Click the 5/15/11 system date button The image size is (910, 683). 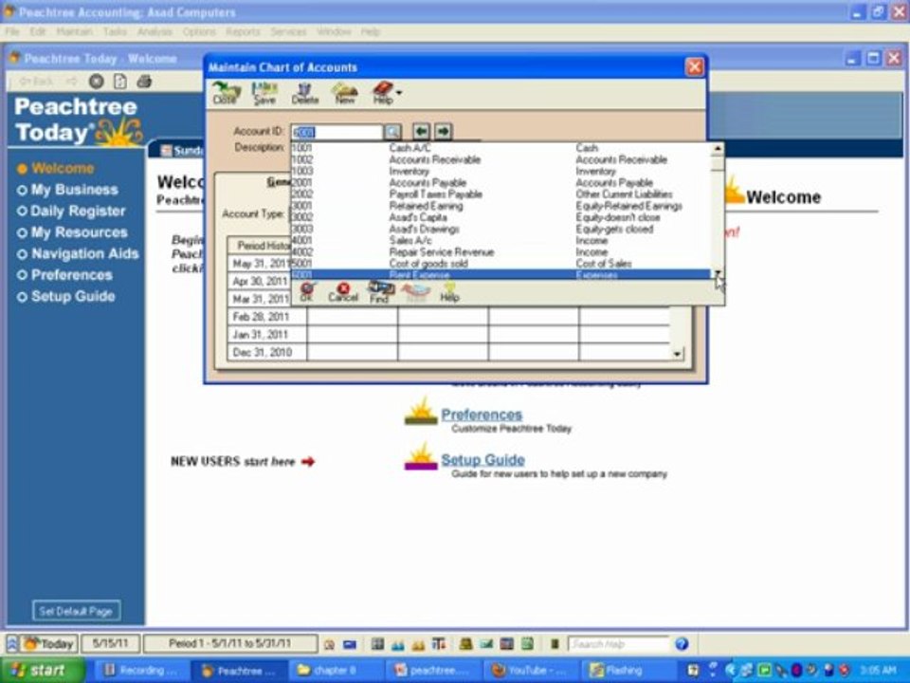(x=110, y=643)
